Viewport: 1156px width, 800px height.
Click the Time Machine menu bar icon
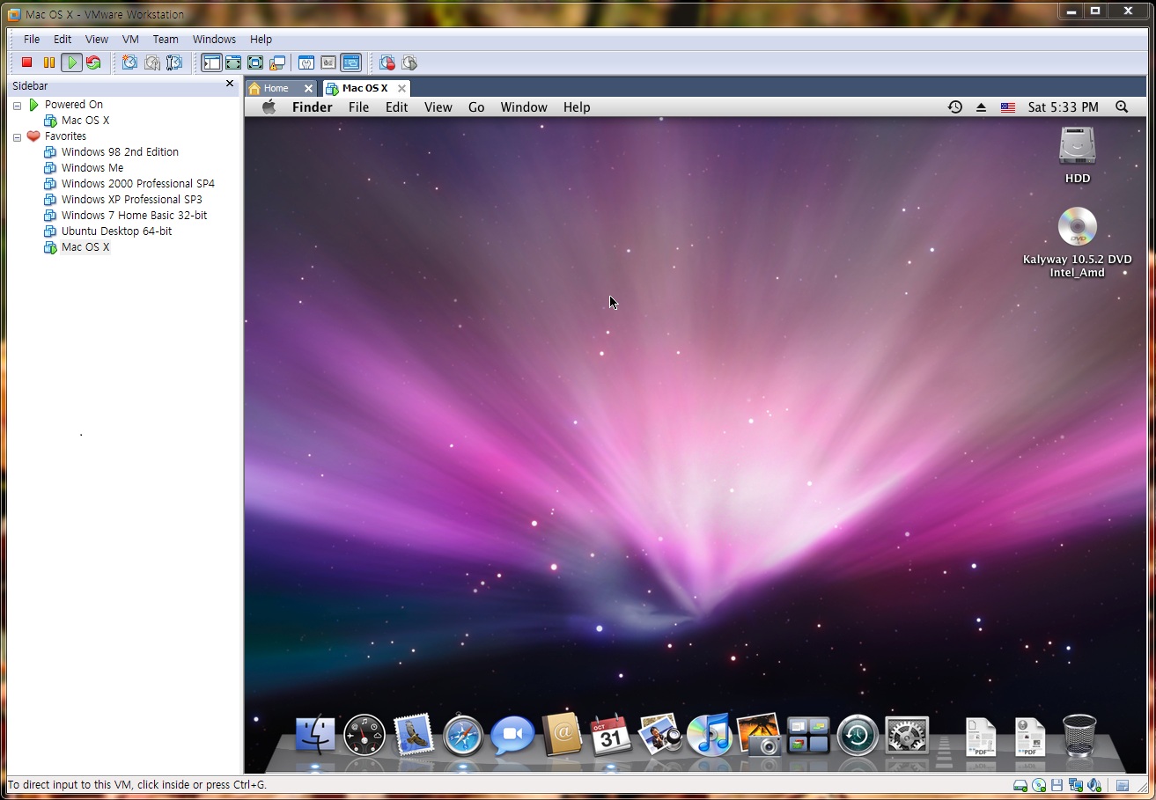coord(954,107)
